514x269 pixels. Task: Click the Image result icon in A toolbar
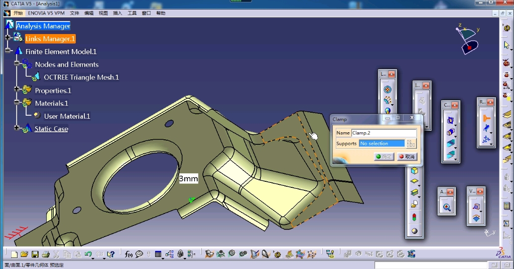click(x=447, y=207)
